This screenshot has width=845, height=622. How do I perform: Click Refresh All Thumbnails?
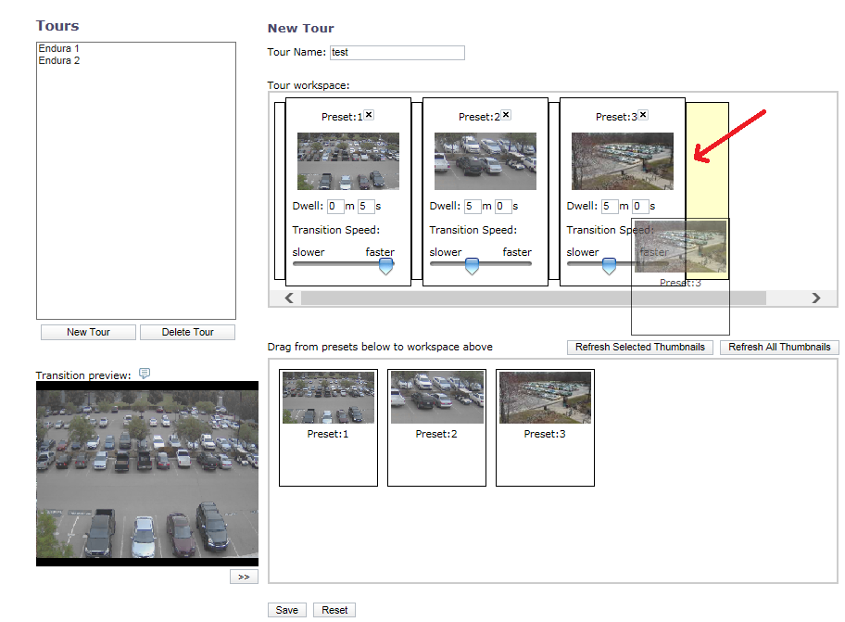click(x=779, y=348)
